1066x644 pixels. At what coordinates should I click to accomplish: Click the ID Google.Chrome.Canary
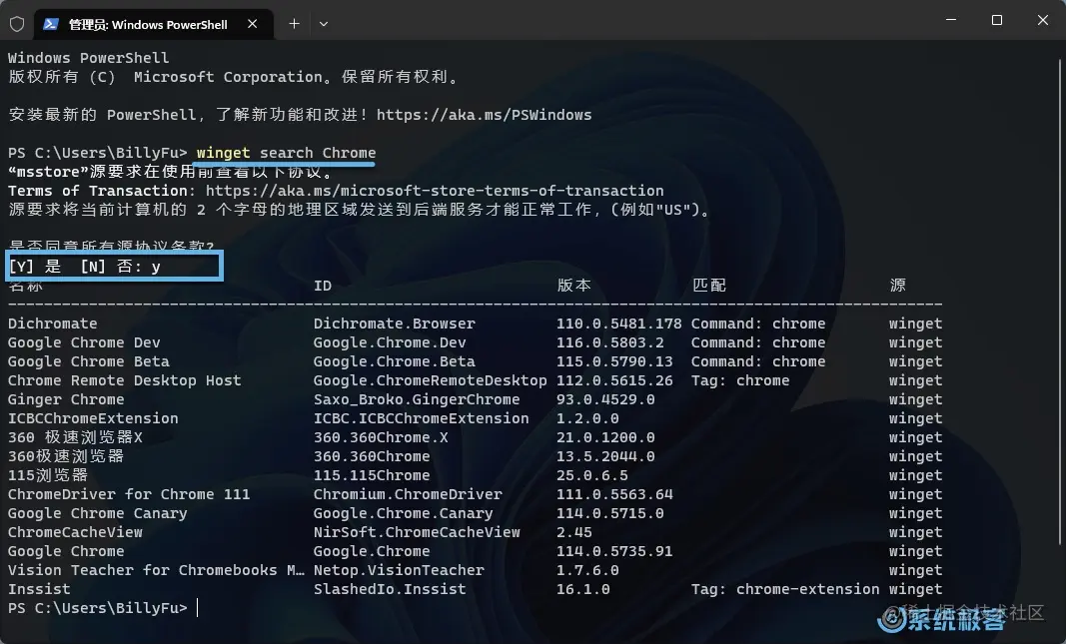404,513
